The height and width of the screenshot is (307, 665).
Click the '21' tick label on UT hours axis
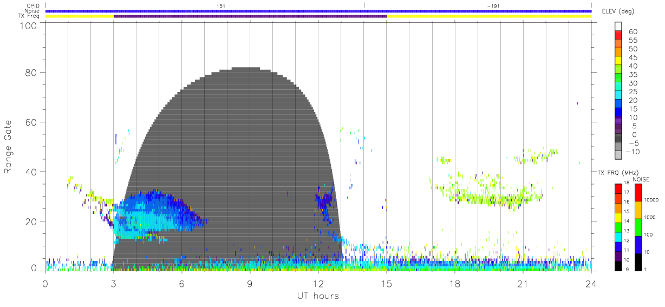[523, 284]
